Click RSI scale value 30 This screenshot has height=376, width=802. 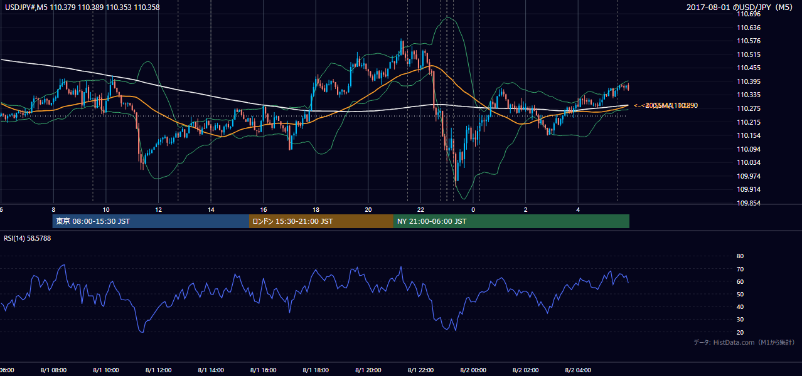click(x=740, y=320)
